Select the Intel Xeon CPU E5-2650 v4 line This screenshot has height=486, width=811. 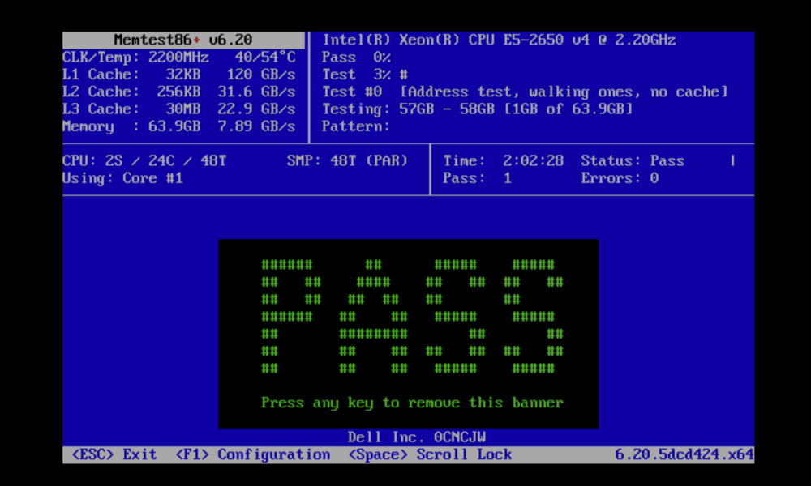coord(499,40)
